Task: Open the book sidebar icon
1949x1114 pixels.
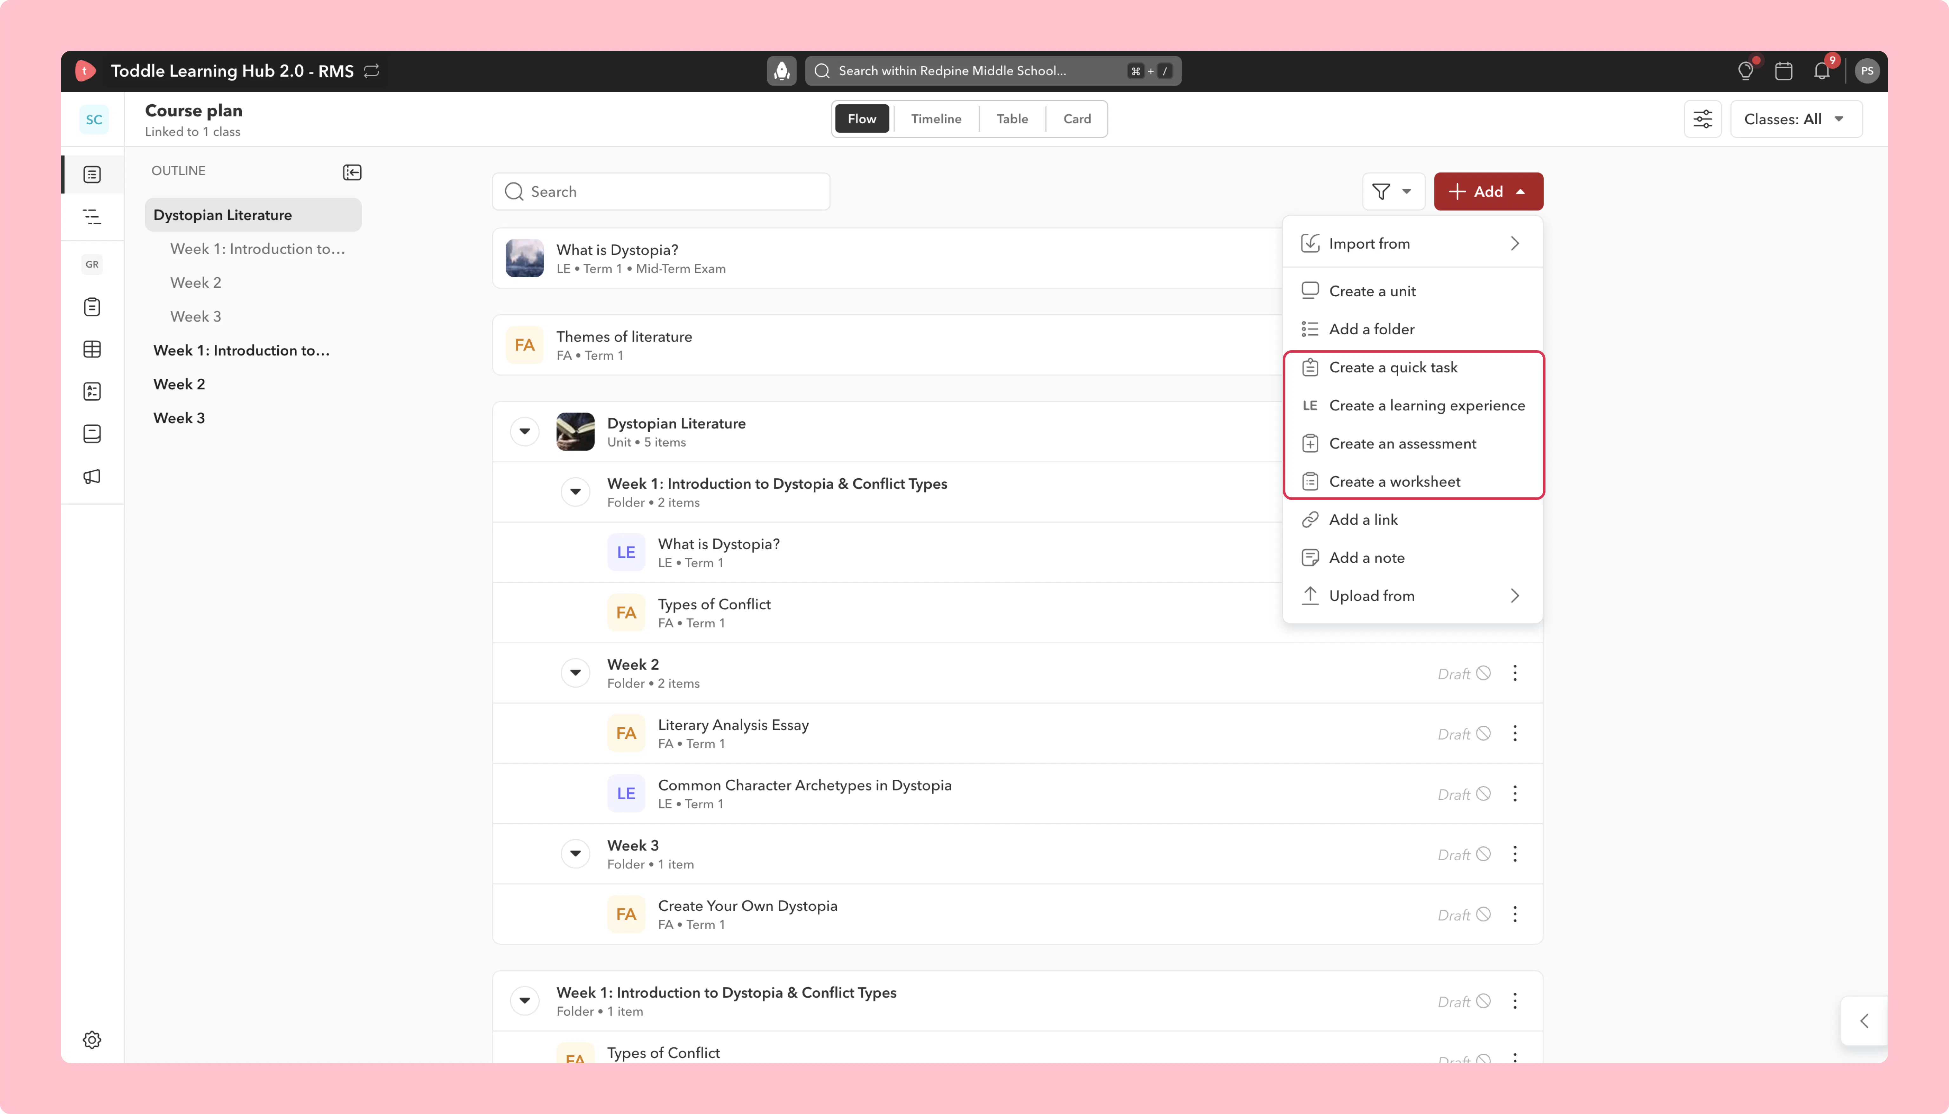Action: tap(92, 434)
